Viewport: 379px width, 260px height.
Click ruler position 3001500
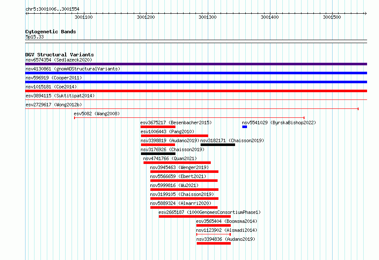point(332,17)
